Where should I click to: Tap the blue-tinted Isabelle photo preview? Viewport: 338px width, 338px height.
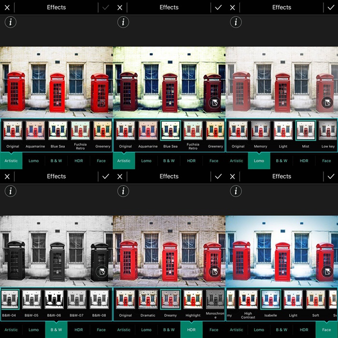(282, 252)
